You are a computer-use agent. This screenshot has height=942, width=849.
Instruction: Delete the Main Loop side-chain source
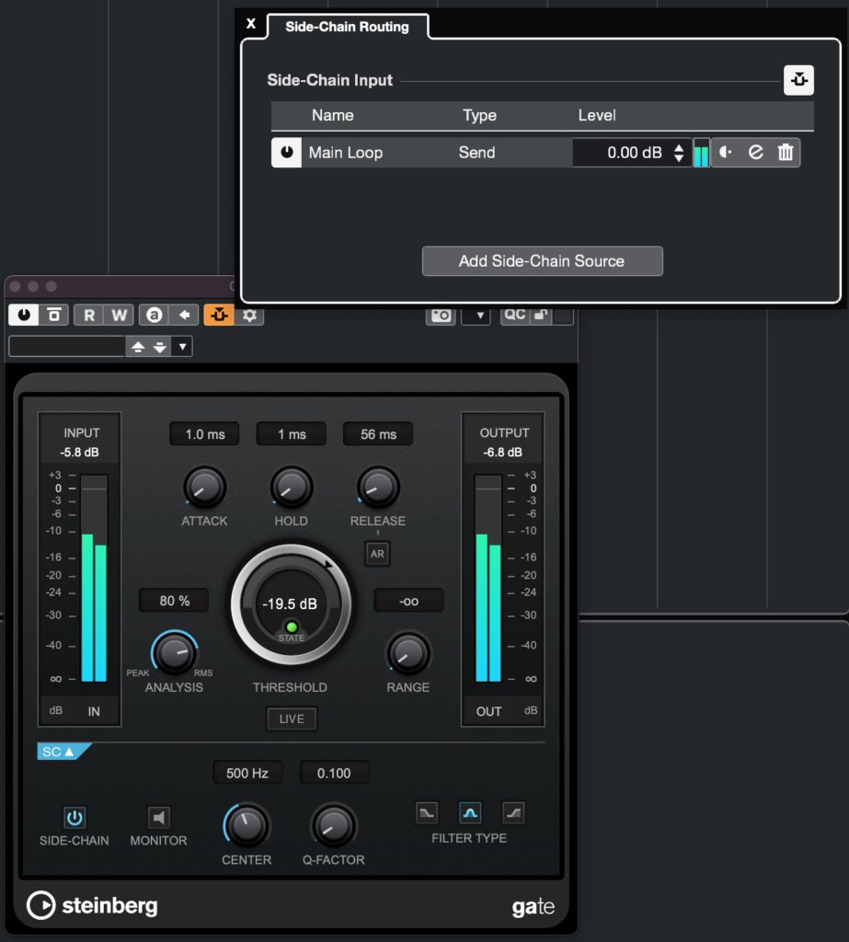[x=786, y=153]
